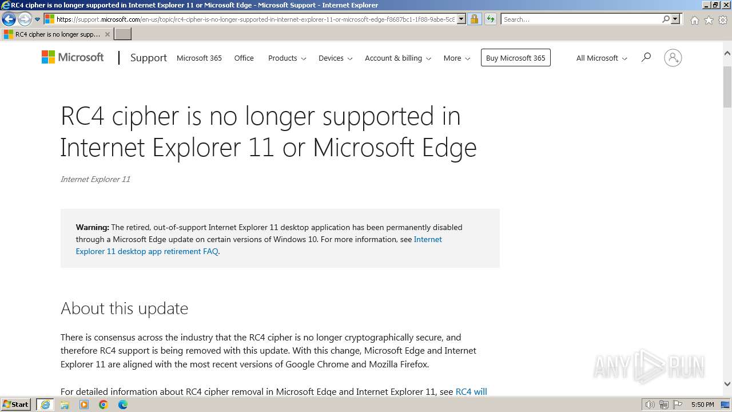Open the search provider dropdown arrow
This screenshot has height=412, width=732.
click(x=675, y=19)
